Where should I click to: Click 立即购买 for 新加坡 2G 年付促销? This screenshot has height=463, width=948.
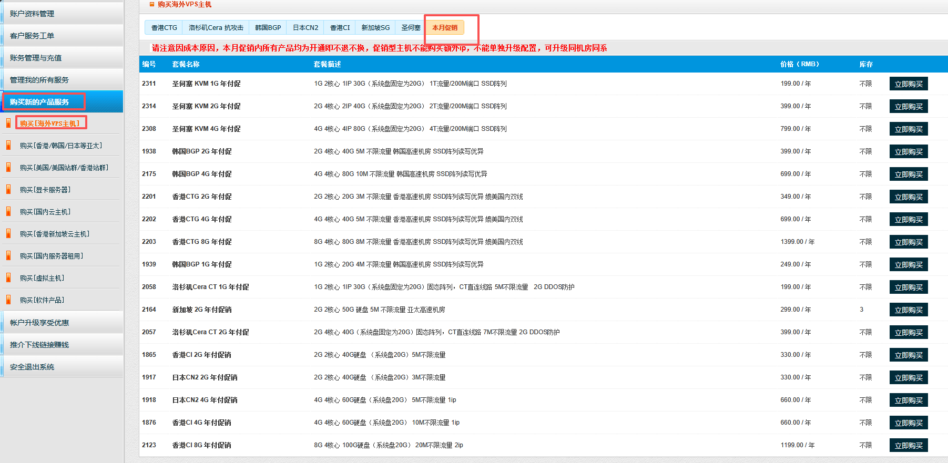[x=909, y=310]
